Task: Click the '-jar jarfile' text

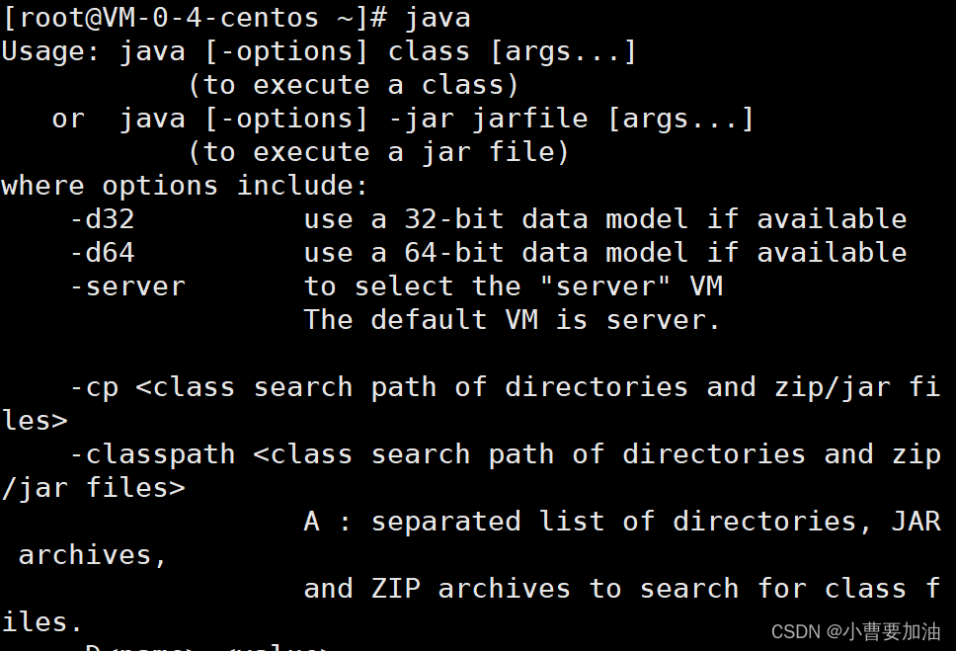Action: pos(488,119)
